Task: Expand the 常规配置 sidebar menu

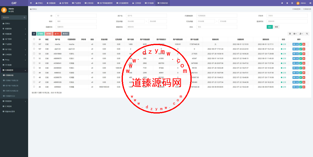Action: coord(14,34)
